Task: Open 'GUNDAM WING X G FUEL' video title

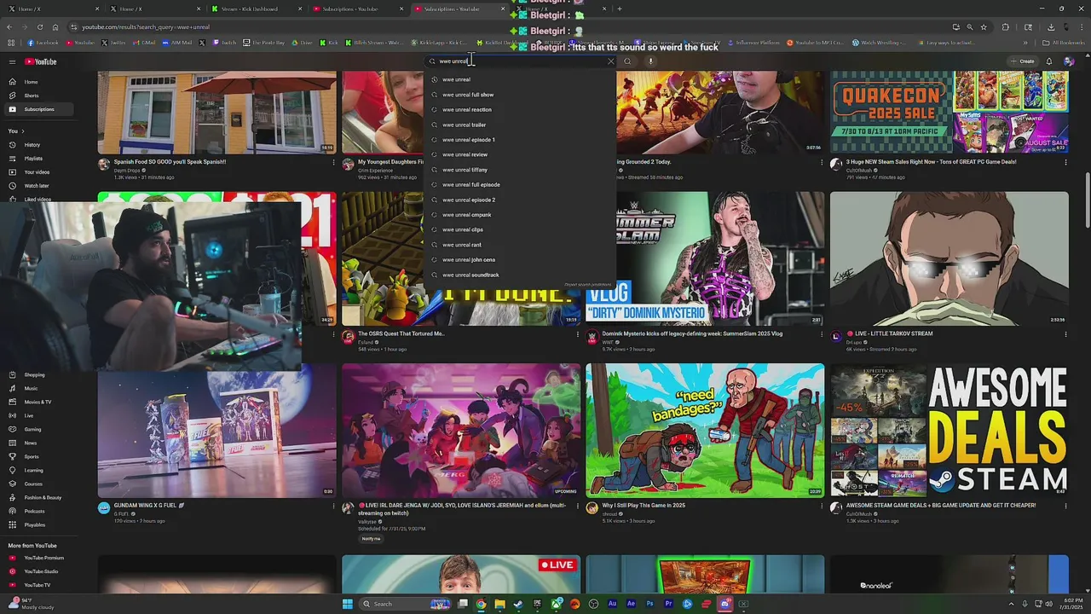Action: 149,506
